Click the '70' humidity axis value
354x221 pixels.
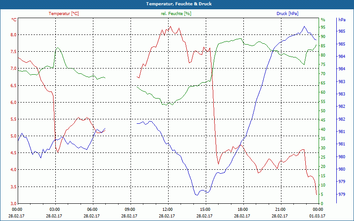[x=323, y=74]
